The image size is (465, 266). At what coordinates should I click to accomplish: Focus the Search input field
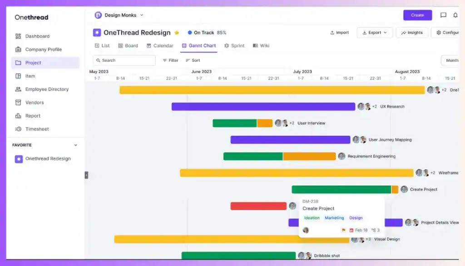click(x=124, y=60)
